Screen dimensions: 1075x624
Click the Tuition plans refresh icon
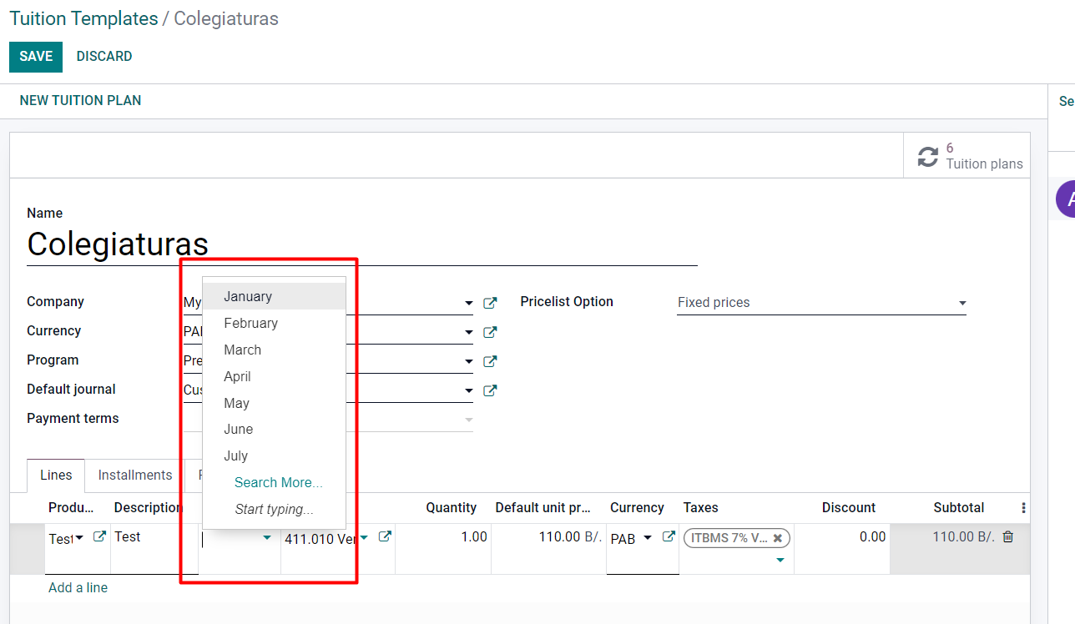point(927,157)
